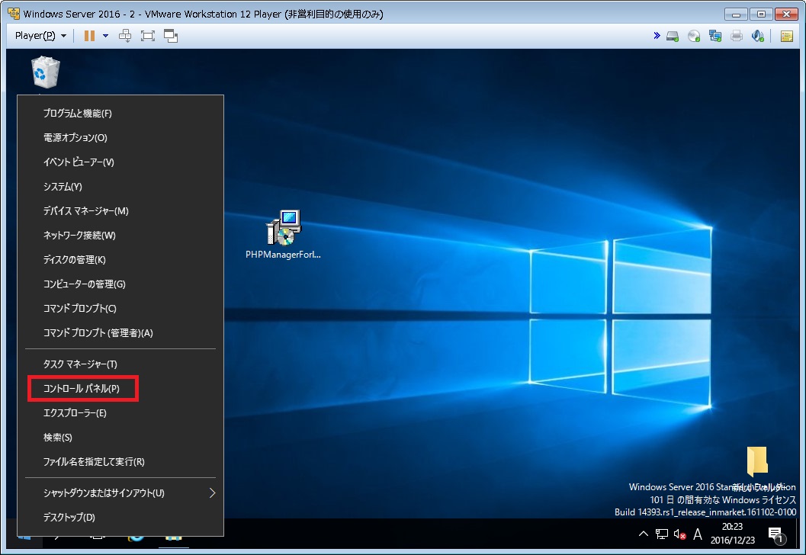Switch to Unity mode with the toolbar icon

pos(171,36)
